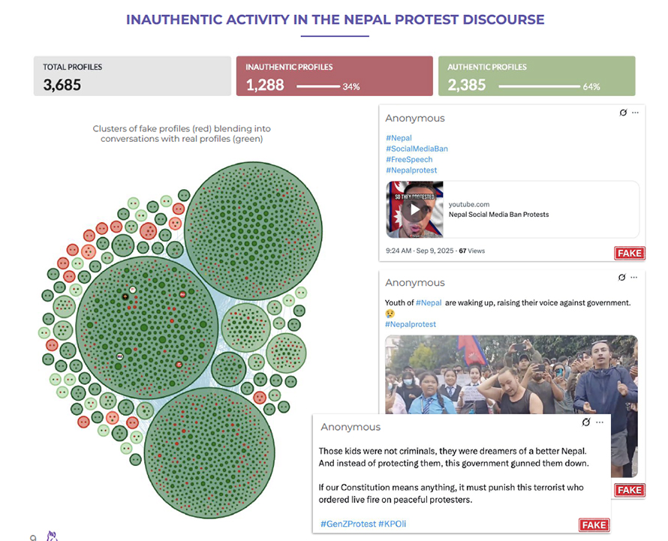Select the Total Profiles card
Image resolution: width=668 pixels, height=541 pixels.
coord(132,77)
